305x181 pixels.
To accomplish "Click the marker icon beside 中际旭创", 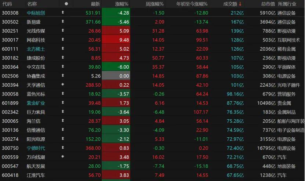I will pos(63,13).
